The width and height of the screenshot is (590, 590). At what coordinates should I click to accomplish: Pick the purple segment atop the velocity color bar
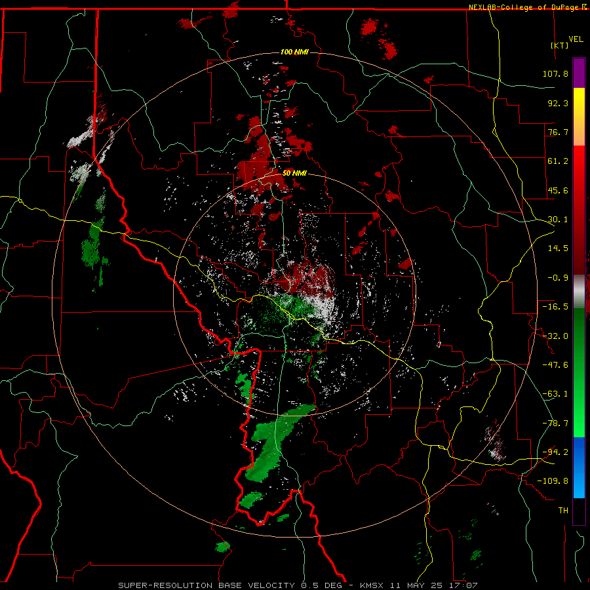[x=579, y=73]
